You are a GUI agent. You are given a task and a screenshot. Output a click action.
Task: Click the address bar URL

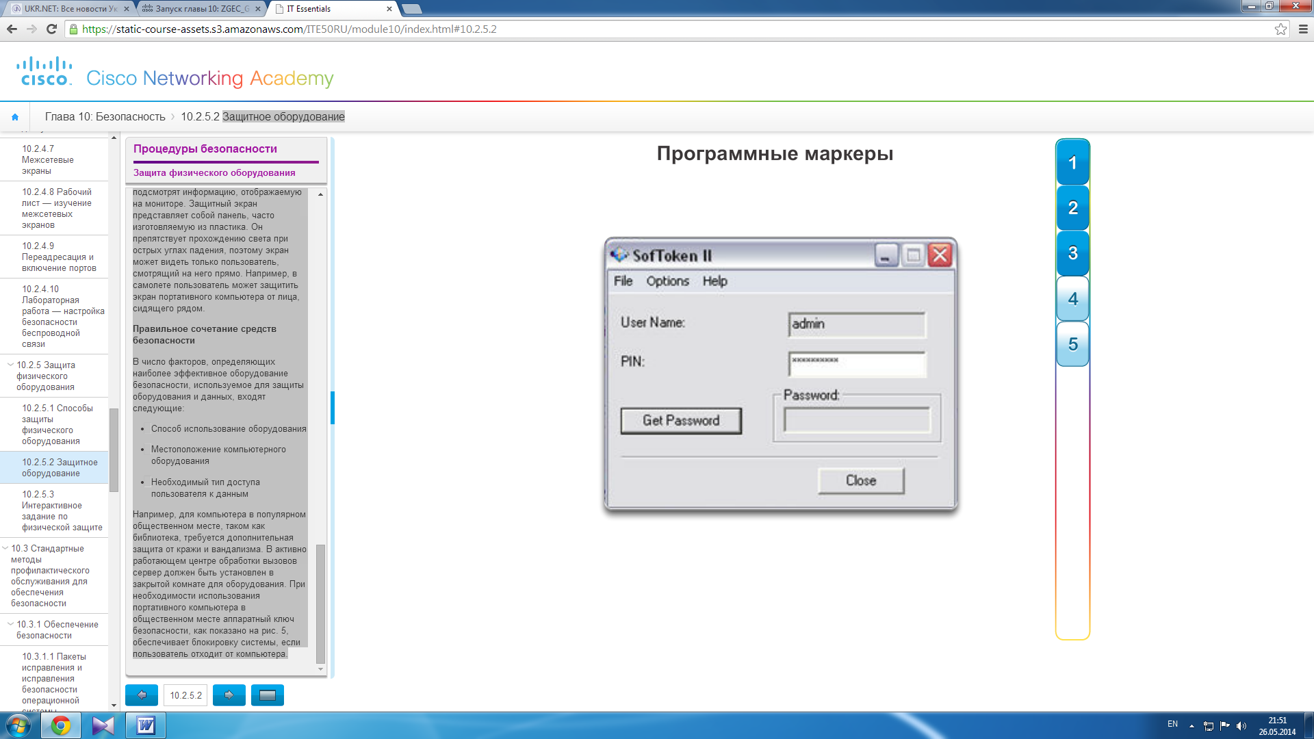(x=289, y=29)
